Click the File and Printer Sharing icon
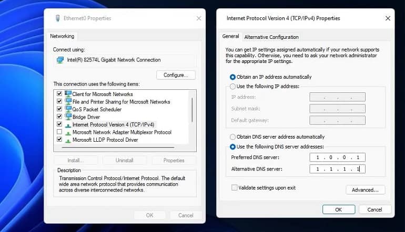Viewport: 405px width, 232px height. coord(68,101)
